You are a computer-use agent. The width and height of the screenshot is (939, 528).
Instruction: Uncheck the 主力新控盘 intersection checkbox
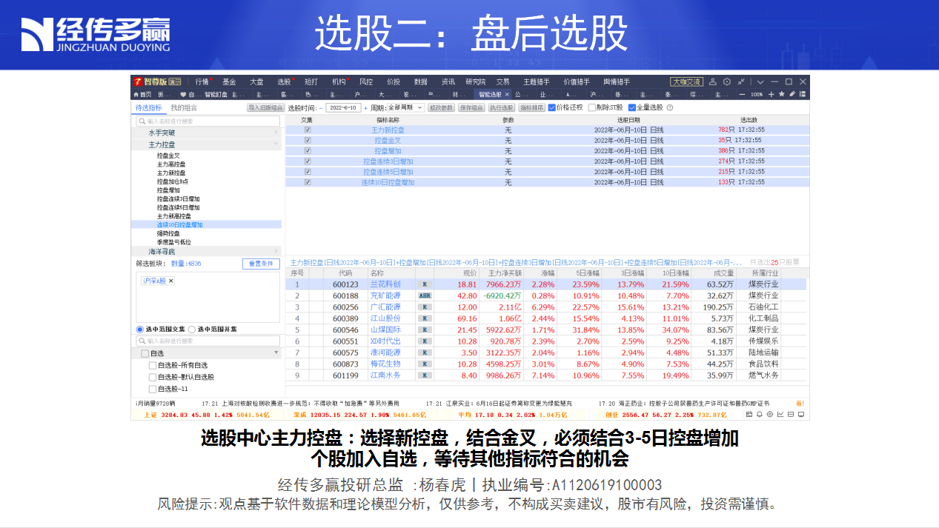pyautogui.click(x=308, y=130)
